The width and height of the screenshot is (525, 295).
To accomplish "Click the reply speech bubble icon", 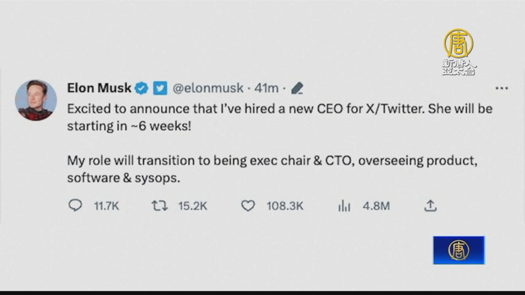I will 75,206.
